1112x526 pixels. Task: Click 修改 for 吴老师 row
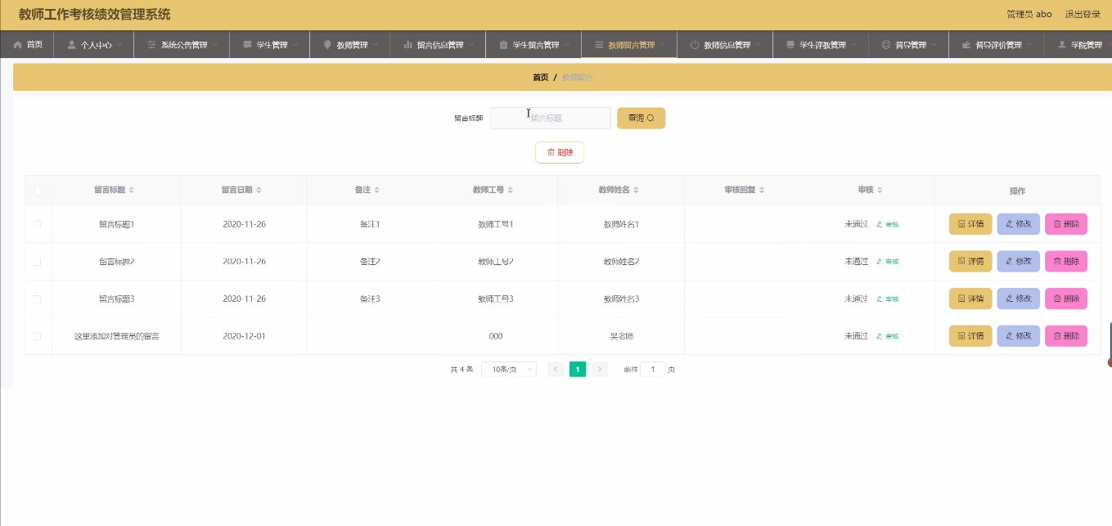1018,336
